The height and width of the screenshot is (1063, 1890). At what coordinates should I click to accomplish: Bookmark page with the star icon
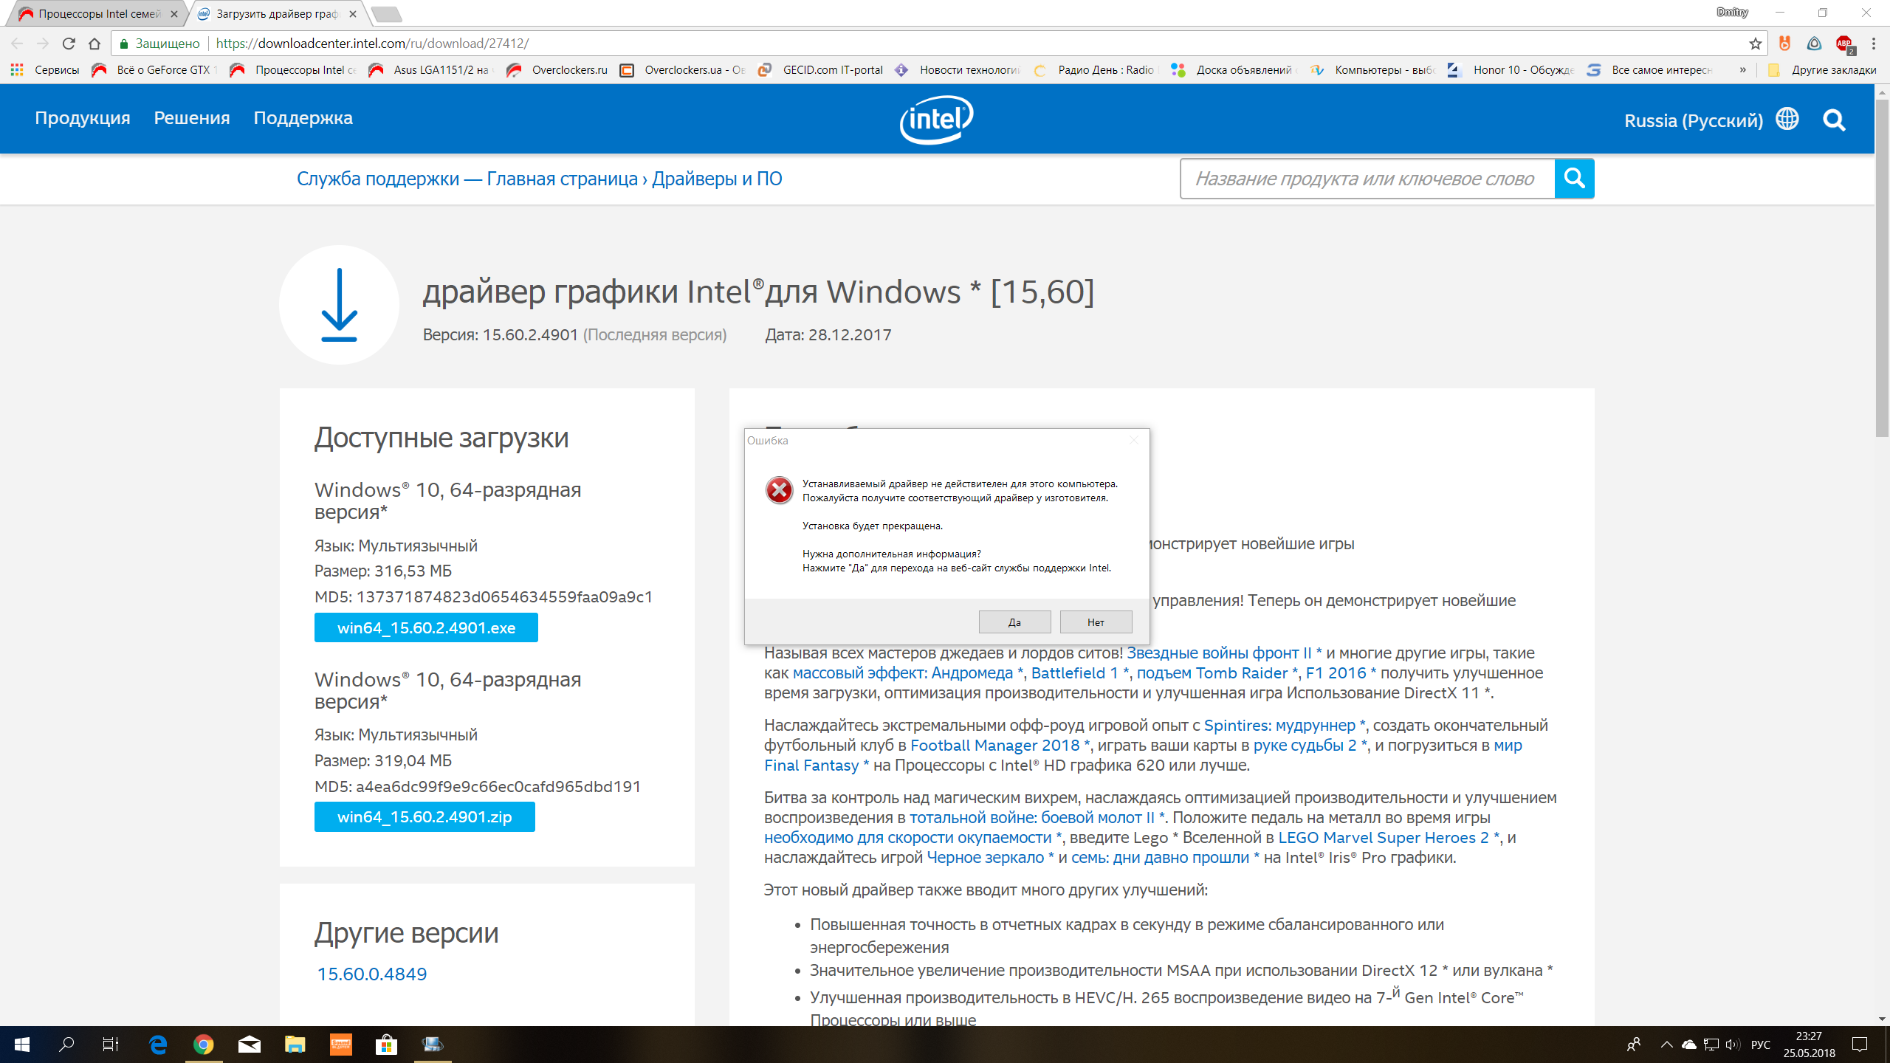click(x=1755, y=44)
